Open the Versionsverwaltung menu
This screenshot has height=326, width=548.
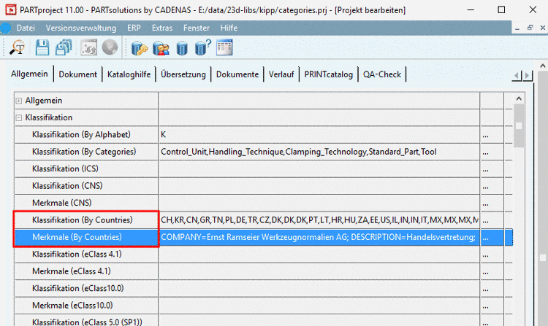tap(80, 28)
